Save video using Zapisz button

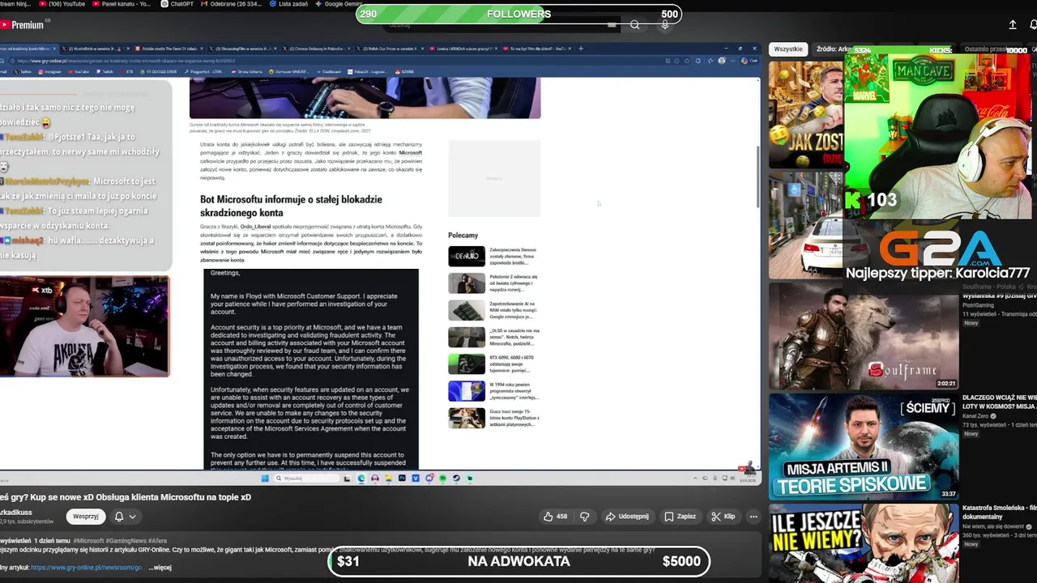coord(680,516)
